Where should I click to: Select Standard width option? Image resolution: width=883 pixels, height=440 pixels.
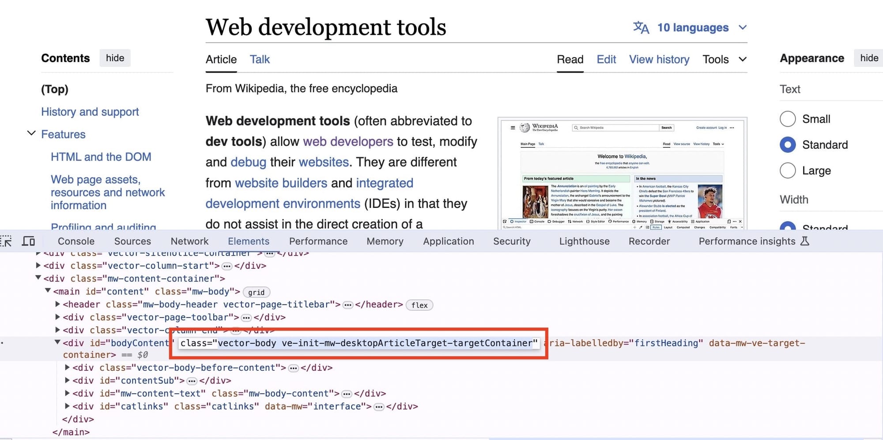(788, 228)
